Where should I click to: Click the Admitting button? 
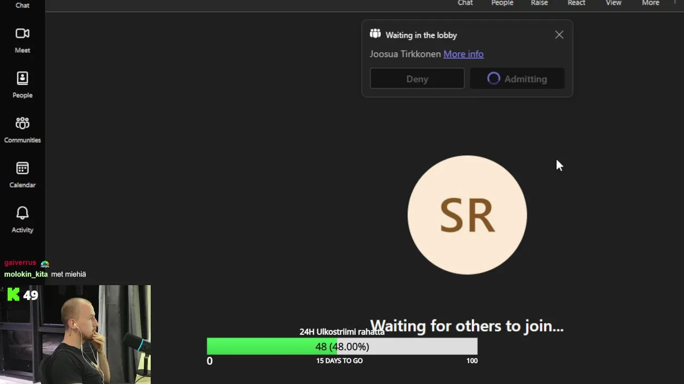517,79
